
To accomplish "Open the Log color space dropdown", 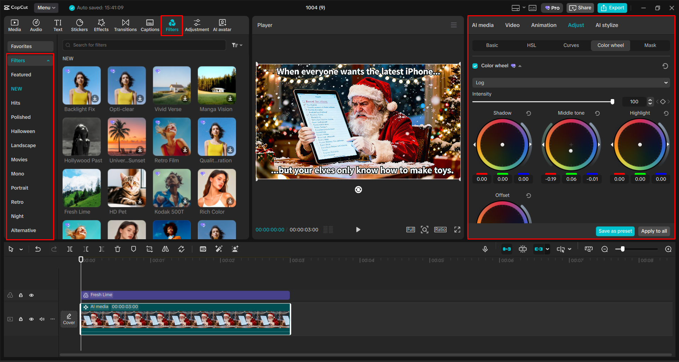I will point(570,82).
